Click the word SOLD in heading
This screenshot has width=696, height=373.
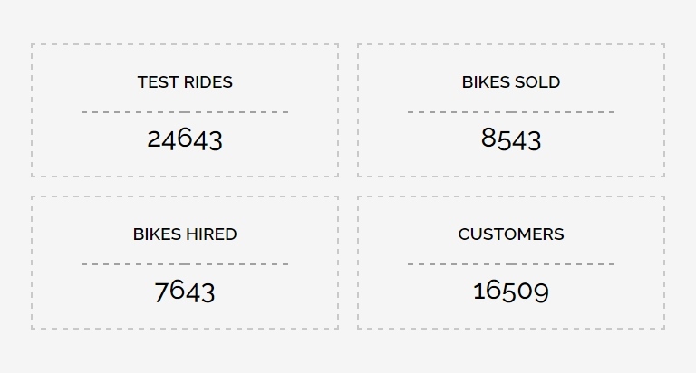tap(537, 82)
